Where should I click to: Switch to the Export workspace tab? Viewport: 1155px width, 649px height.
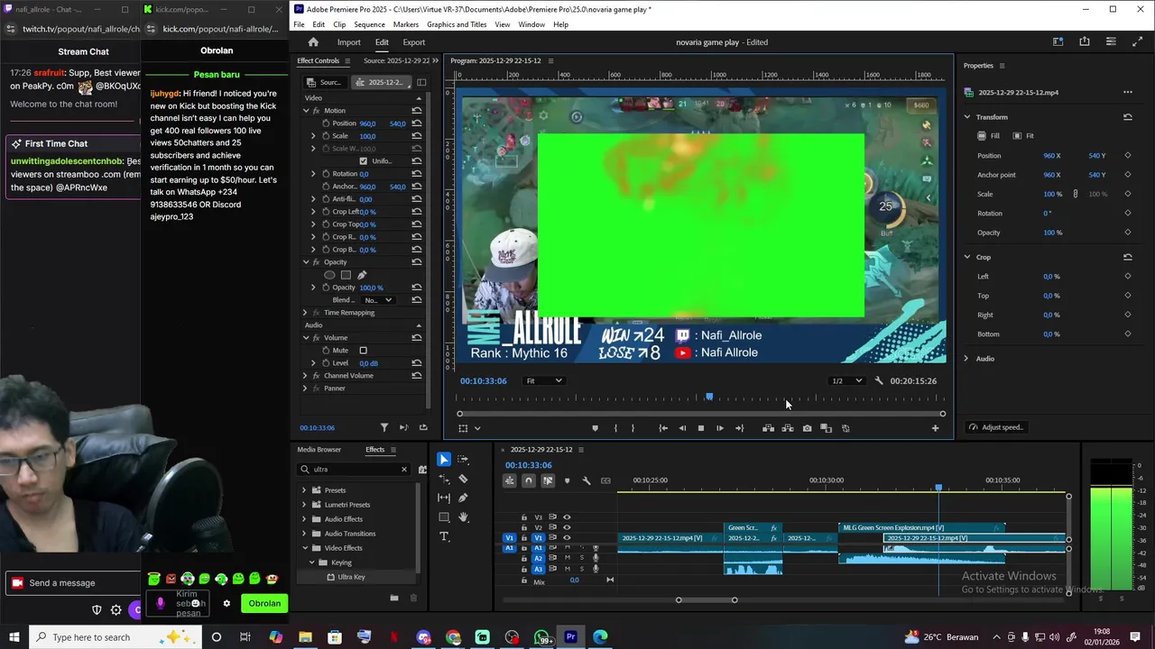(x=414, y=42)
